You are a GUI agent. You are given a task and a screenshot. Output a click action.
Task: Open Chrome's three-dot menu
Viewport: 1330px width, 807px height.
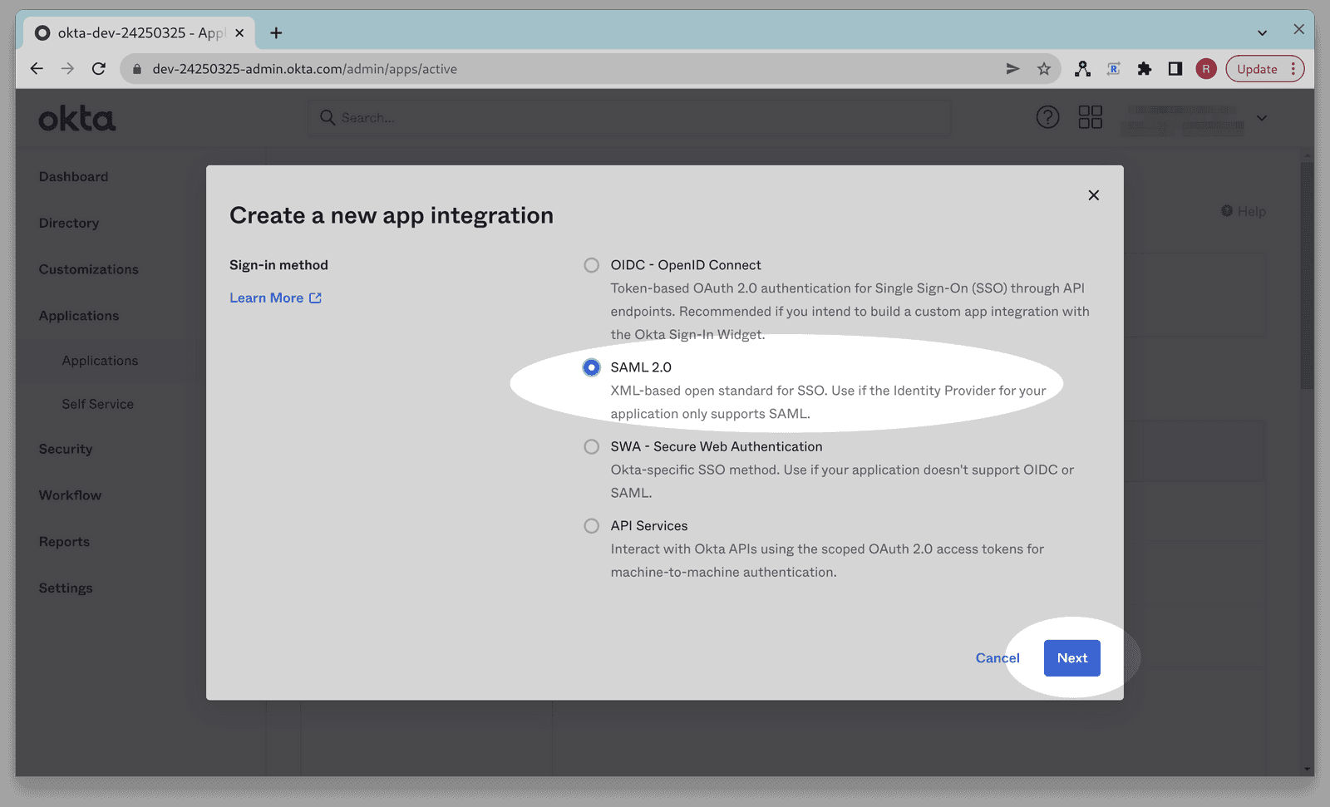[1293, 69]
